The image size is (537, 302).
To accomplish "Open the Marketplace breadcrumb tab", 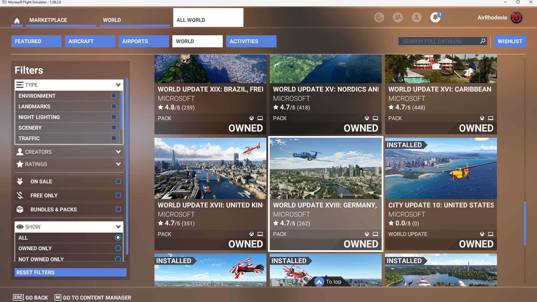I will (61, 20).
